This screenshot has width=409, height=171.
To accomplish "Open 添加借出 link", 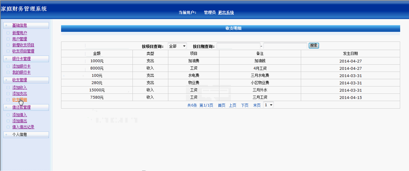I will tap(20, 121).
